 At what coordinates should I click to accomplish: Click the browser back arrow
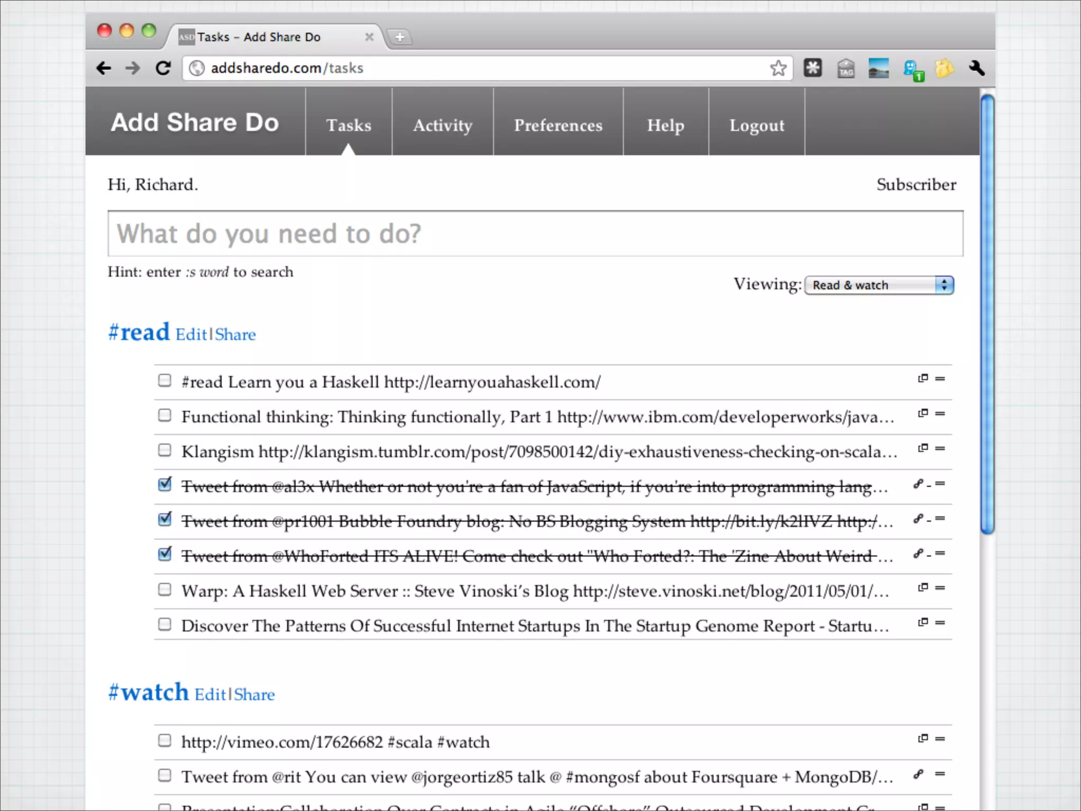104,68
